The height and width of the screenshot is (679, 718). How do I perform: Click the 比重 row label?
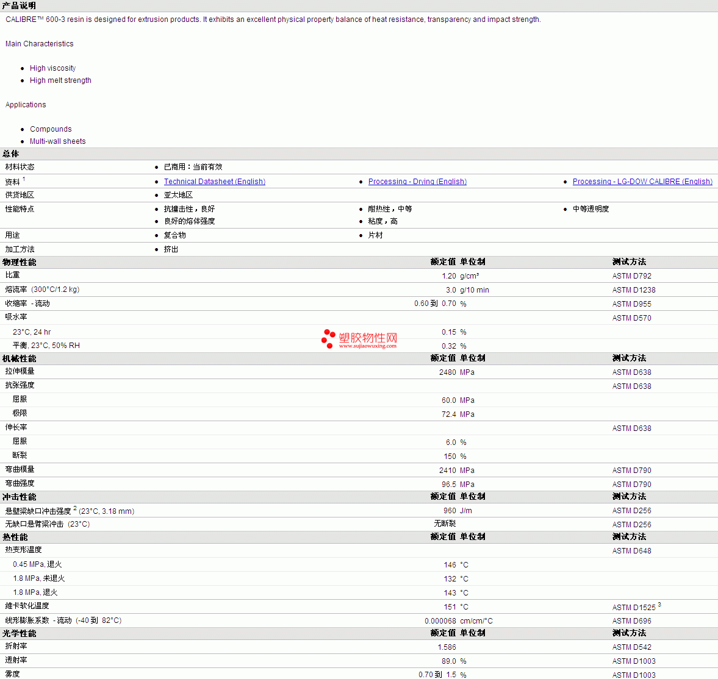coord(12,275)
